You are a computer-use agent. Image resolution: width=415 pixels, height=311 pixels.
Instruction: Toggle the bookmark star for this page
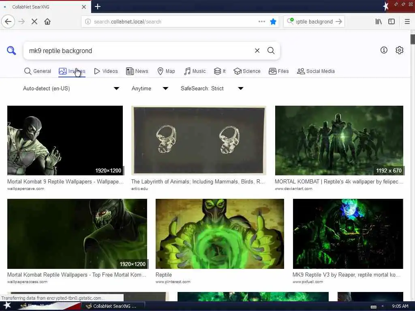click(x=273, y=22)
